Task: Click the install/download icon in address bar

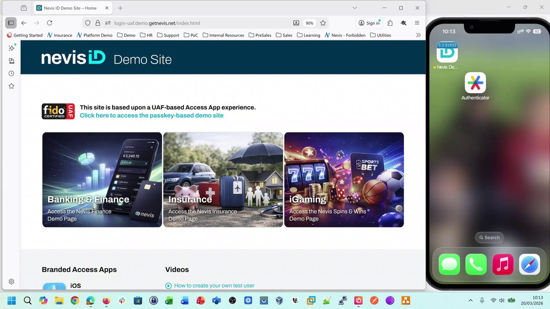Action: click(x=296, y=23)
